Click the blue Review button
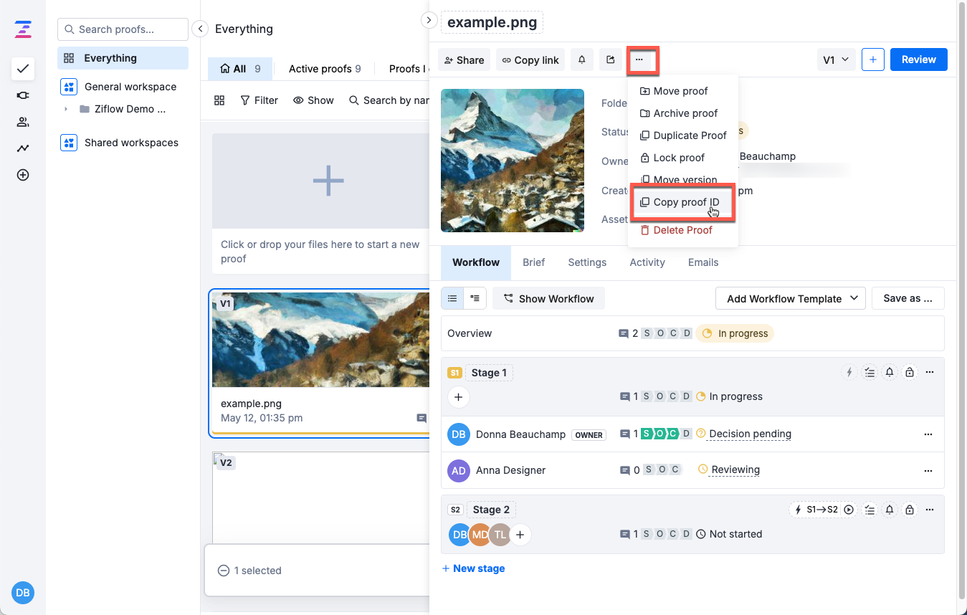This screenshot has width=967, height=615. (919, 59)
